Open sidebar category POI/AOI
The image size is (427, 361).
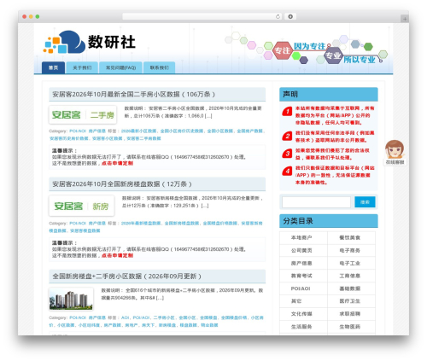pos(301,288)
